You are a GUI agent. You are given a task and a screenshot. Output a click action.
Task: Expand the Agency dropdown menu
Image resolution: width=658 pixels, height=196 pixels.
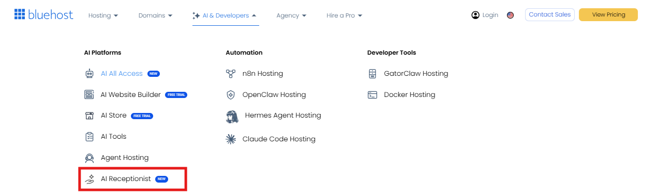point(291,15)
